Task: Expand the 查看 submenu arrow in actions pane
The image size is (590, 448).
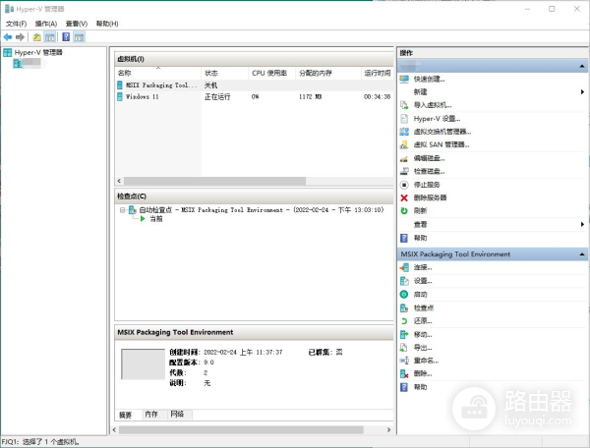Action: coord(582,224)
